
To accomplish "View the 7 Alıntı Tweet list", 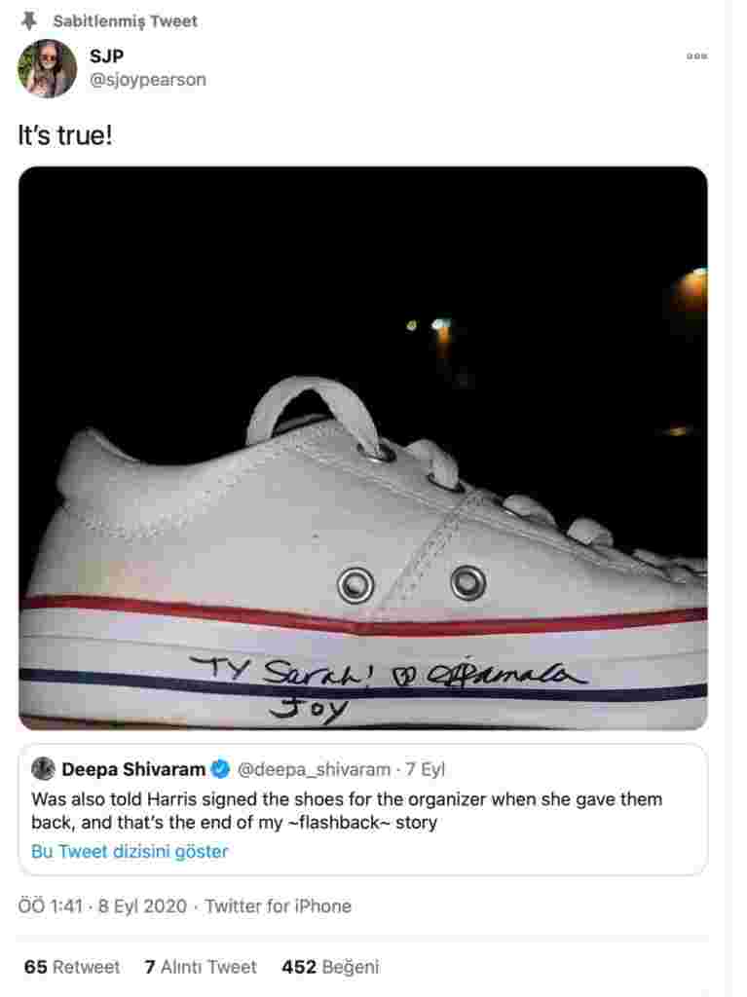I will pyautogui.click(x=201, y=967).
